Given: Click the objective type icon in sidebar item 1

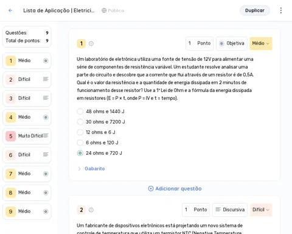Looking at the screenshot, I should pyautogui.click(x=46, y=60).
